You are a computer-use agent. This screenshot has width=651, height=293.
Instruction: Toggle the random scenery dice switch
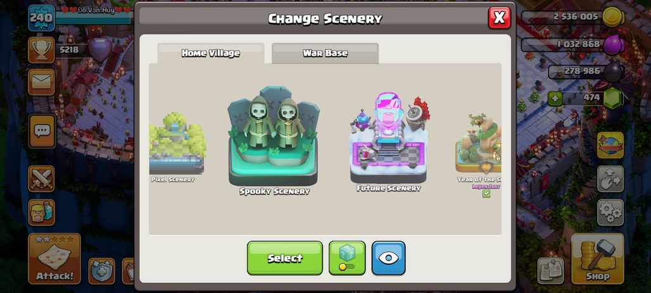[x=347, y=258]
